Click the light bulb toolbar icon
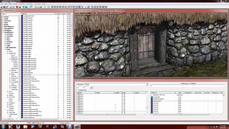This screenshot has height=129, width=229. point(35,7)
